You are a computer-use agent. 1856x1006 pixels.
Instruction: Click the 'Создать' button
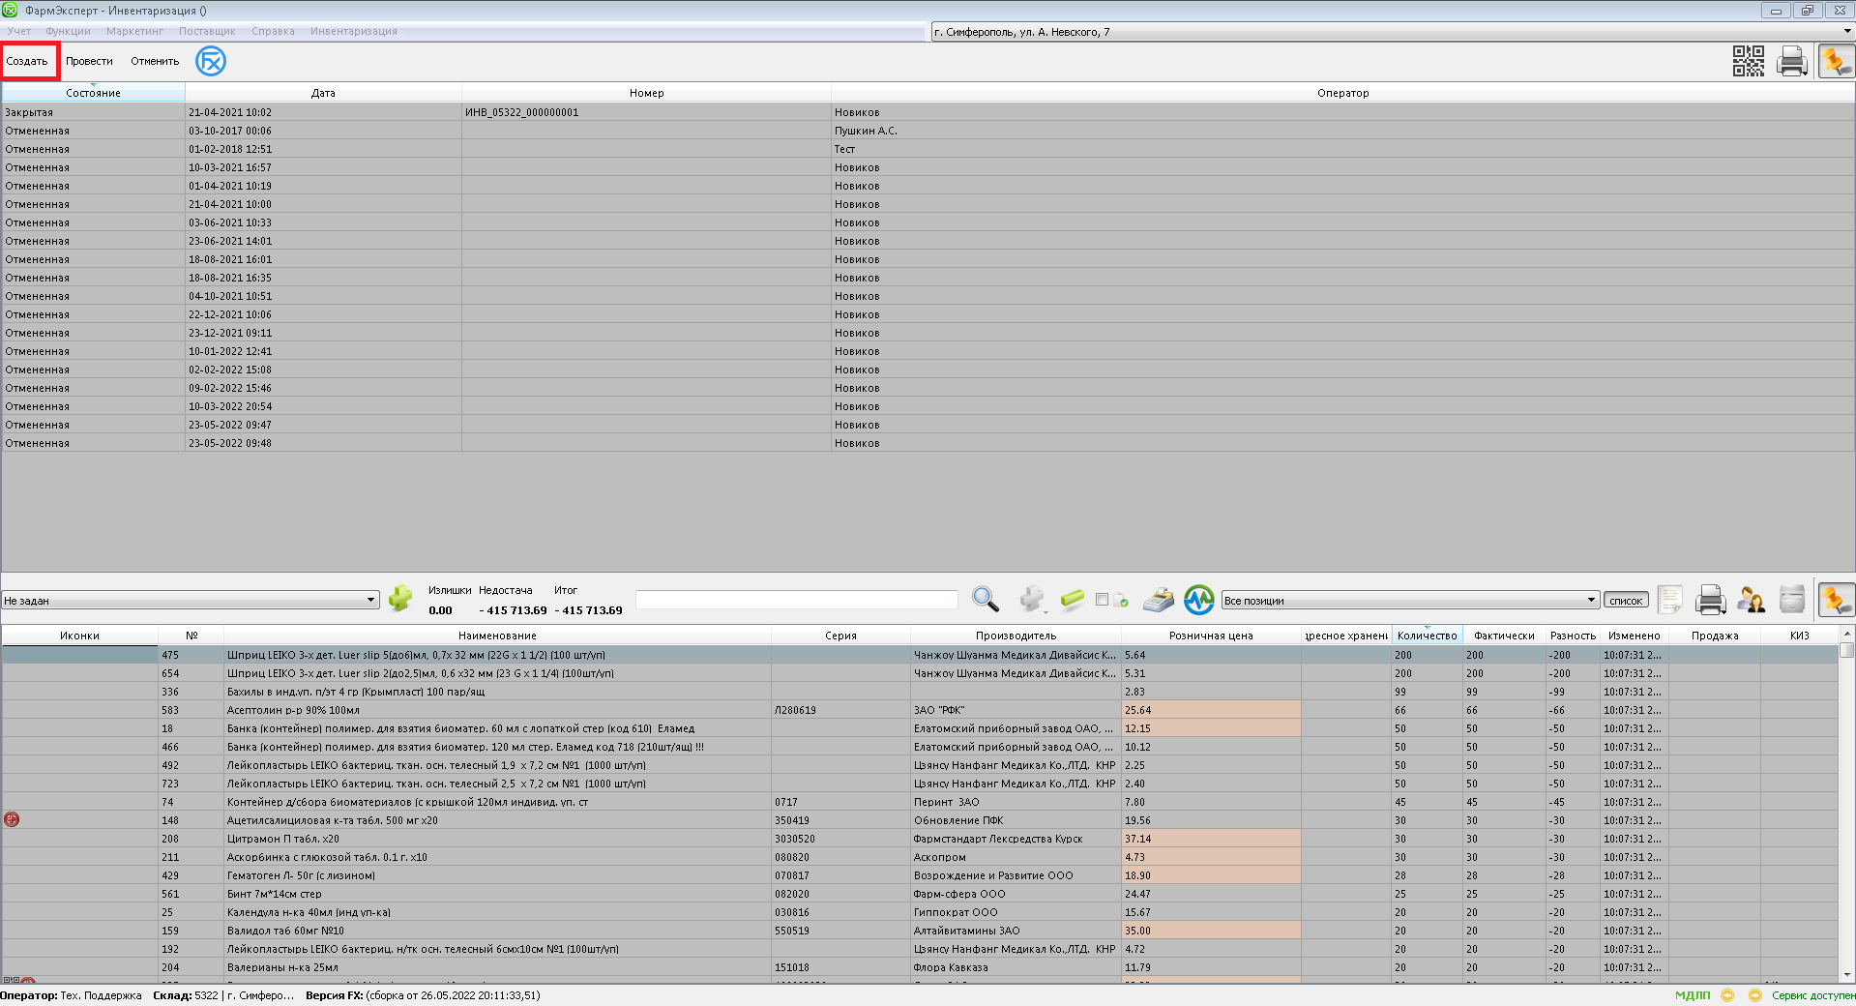click(x=27, y=61)
